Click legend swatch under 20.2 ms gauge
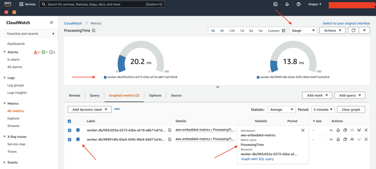Viewport: 376px width, 169px height. (105, 77)
